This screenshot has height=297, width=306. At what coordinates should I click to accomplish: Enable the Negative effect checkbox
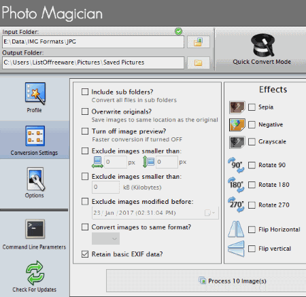tap(252, 124)
